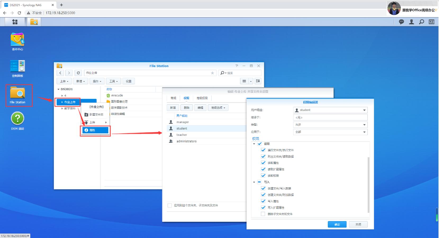The height and width of the screenshot is (238, 439).
Task: Open DSM Help desktop icon
Action: 17,119
